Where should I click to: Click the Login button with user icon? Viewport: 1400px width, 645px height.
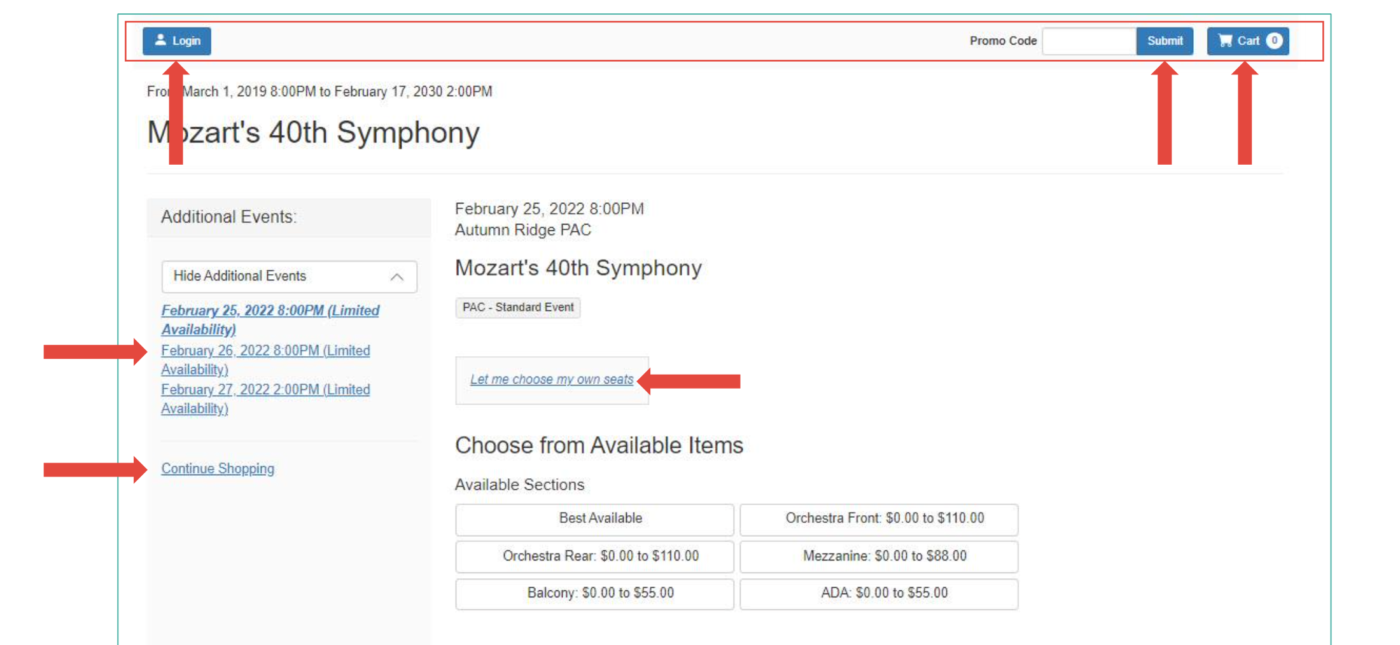click(177, 41)
